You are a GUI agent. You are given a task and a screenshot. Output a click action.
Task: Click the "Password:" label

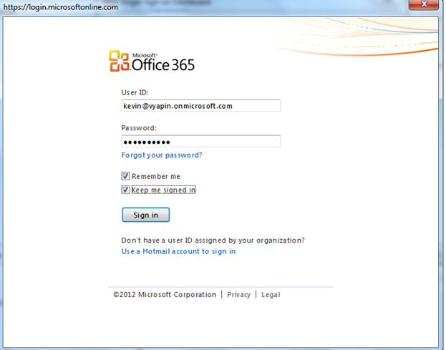pos(139,128)
